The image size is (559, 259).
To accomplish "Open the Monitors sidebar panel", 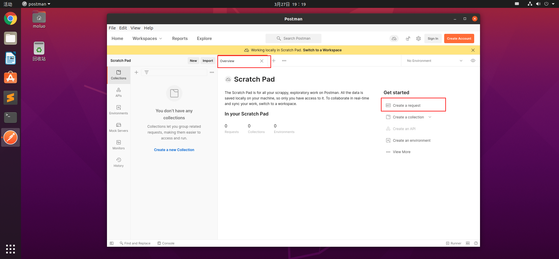I will (119, 145).
